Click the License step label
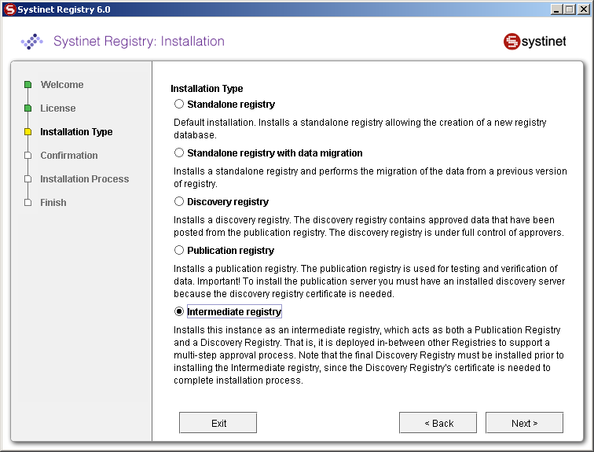The image size is (594, 452). (x=58, y=108)
